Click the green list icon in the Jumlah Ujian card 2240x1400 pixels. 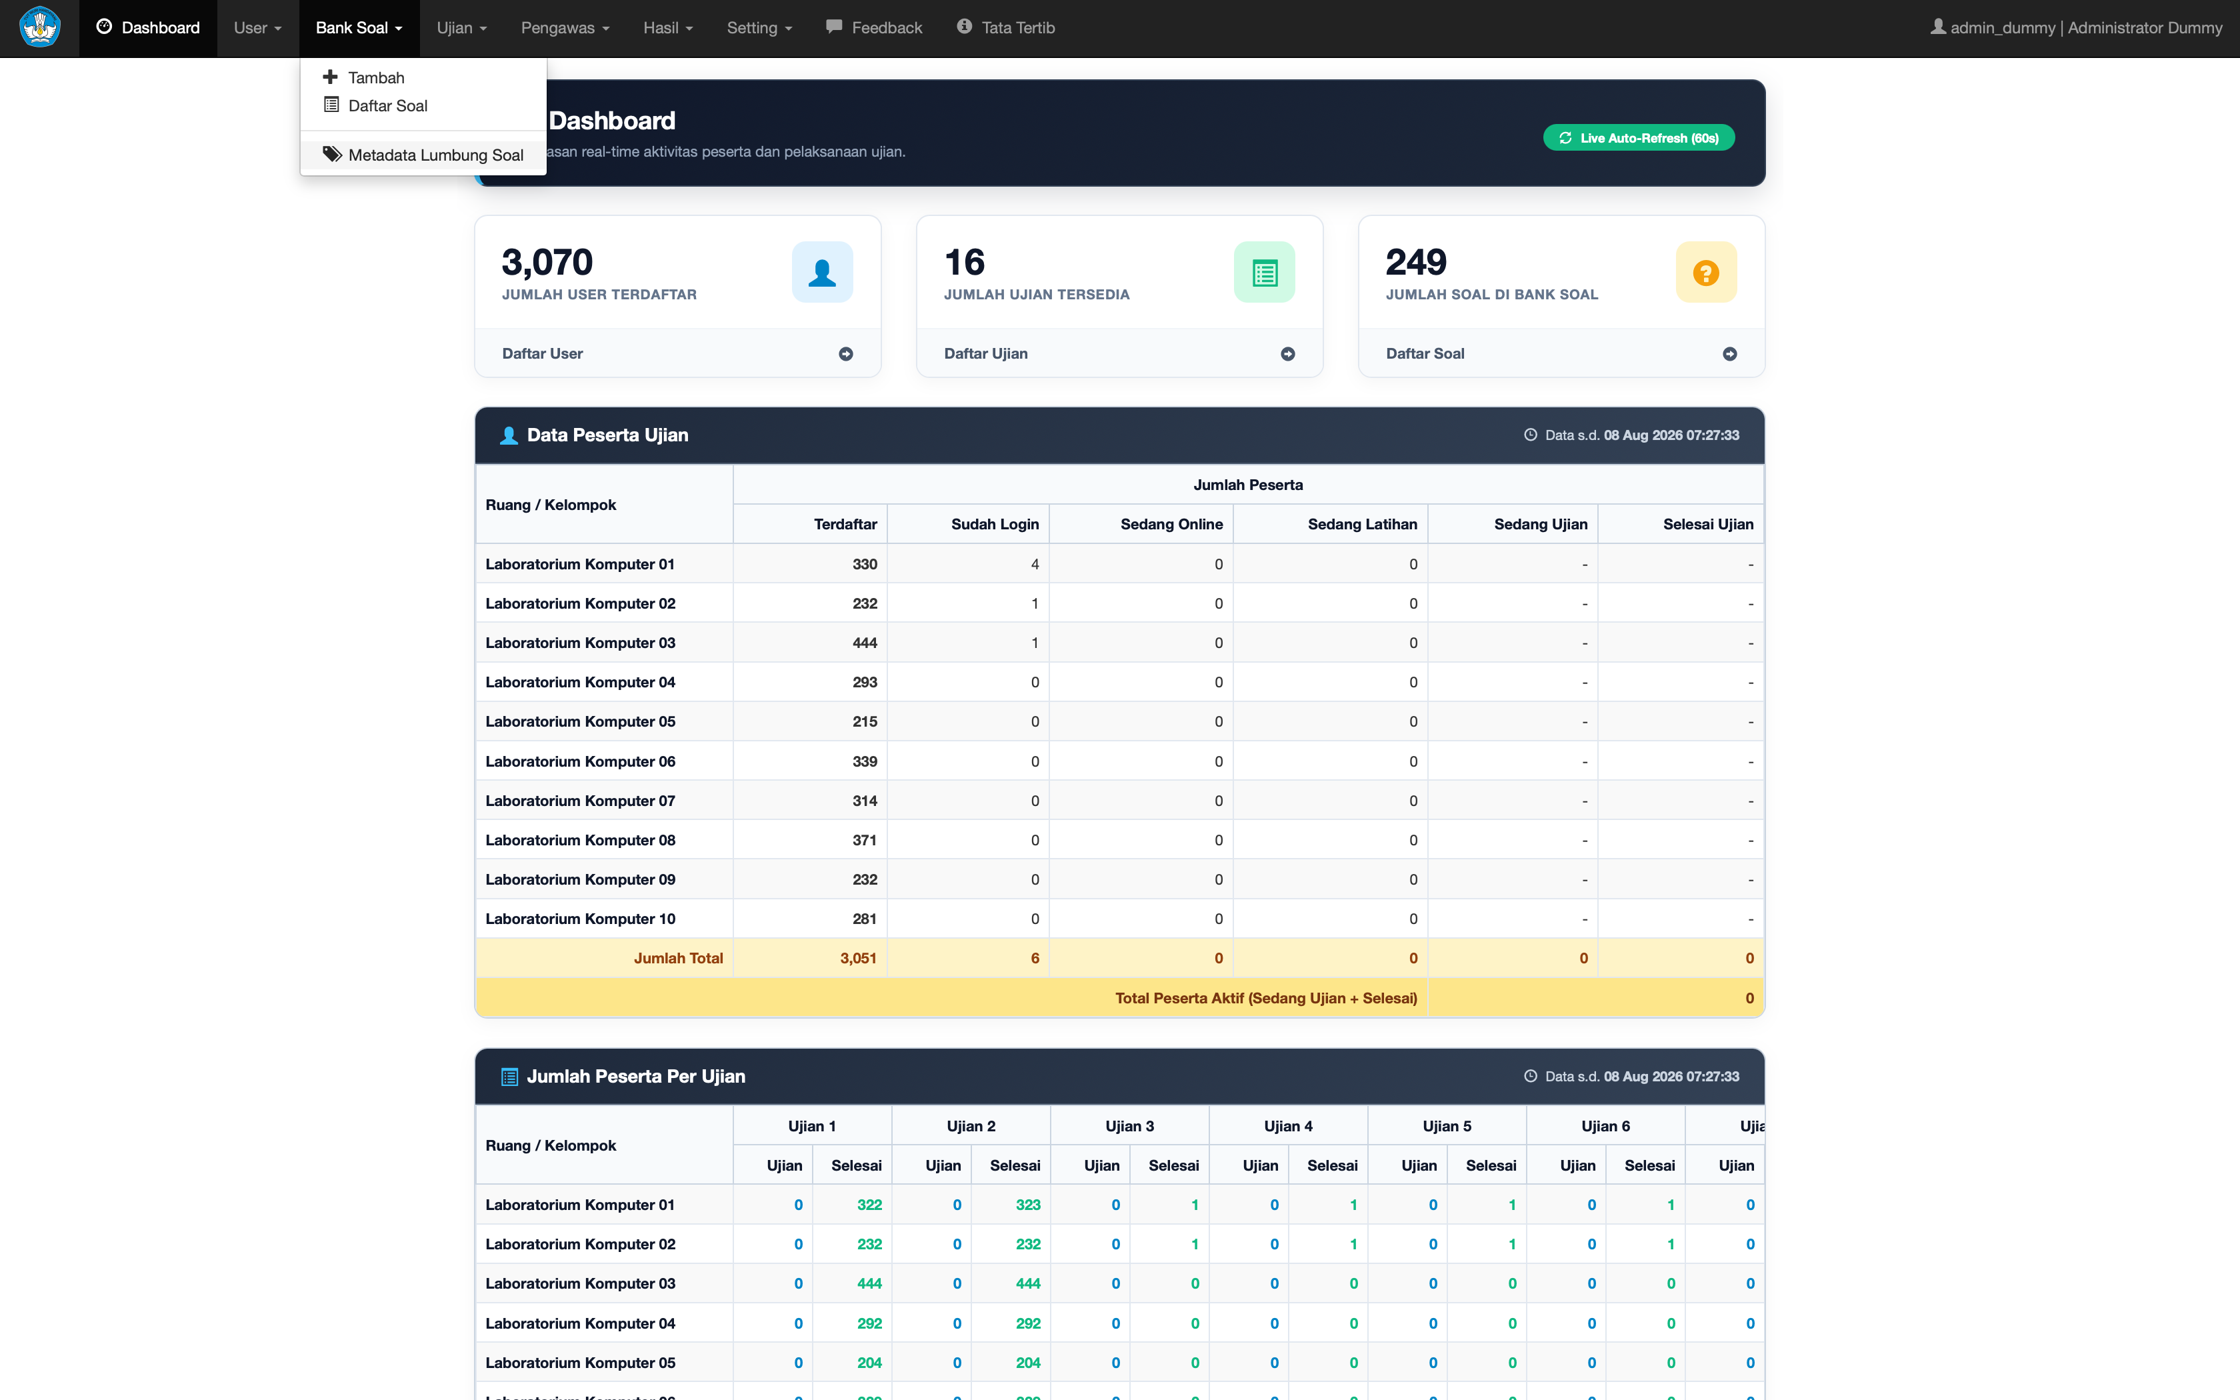(1265, 272)
